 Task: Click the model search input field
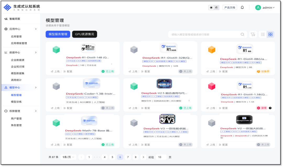click(x=204, y=34)
